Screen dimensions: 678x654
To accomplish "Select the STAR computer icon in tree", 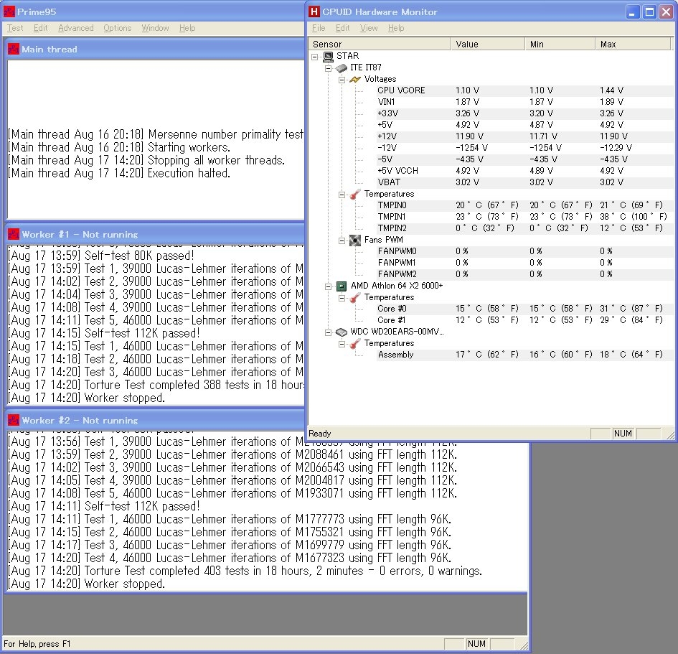I will (x=328, y=56).
